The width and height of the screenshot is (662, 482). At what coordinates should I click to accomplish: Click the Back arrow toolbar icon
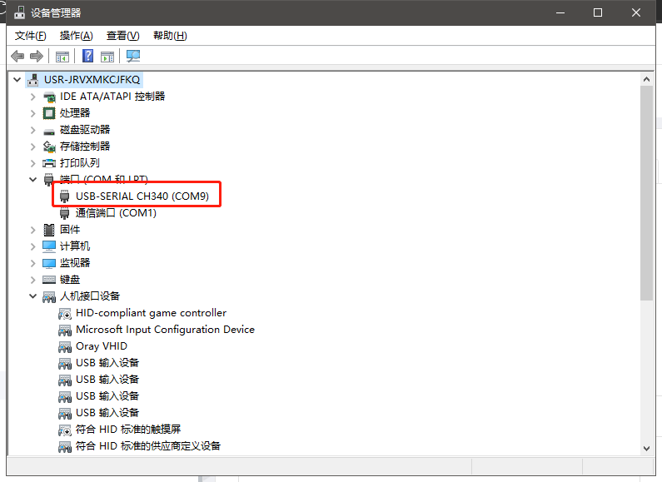click(x=17, y=56)
